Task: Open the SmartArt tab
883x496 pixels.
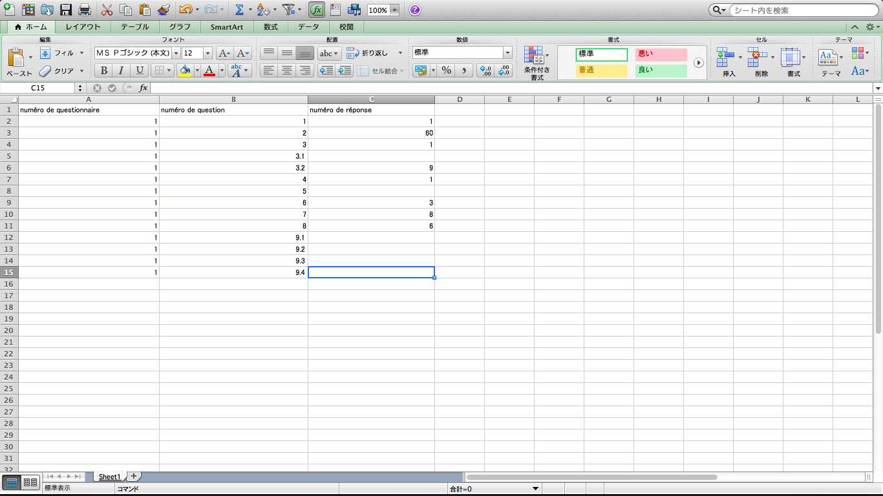Action: coord(227,27)
